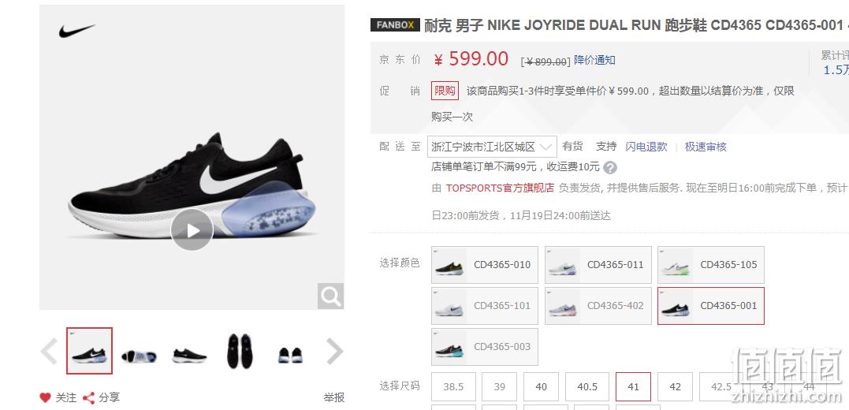Select the shoe sole view thumbnail

(140, 356)
